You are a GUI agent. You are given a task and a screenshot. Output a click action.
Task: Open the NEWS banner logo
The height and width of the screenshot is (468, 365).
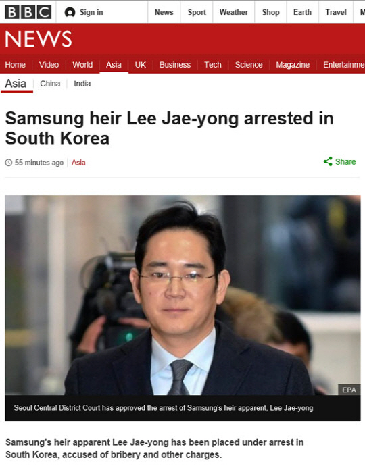pos(39,39)
